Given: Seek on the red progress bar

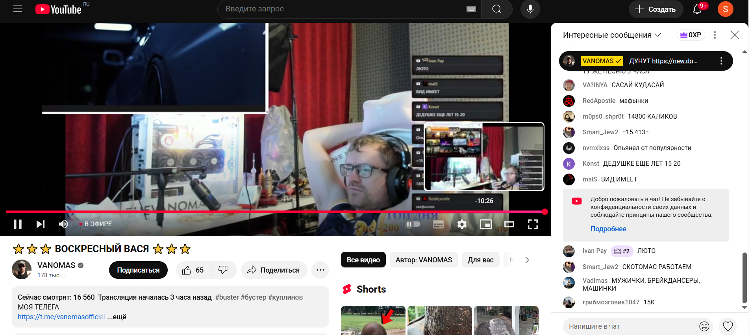Looking at the screenshot, I should (275, 212).
